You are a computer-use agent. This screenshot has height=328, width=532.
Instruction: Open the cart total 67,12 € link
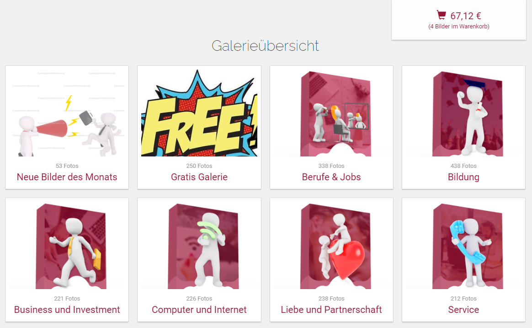click(x=465, y=16)
